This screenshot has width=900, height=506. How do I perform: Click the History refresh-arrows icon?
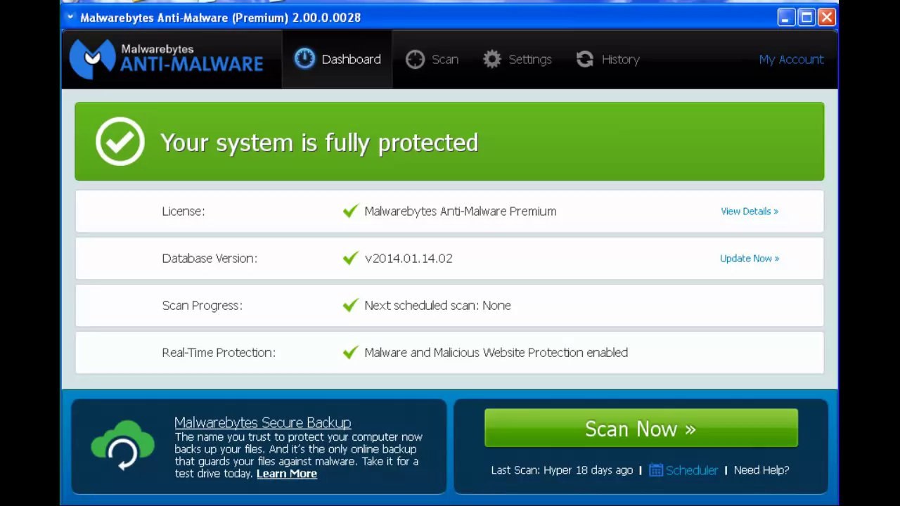coord(585,60)
